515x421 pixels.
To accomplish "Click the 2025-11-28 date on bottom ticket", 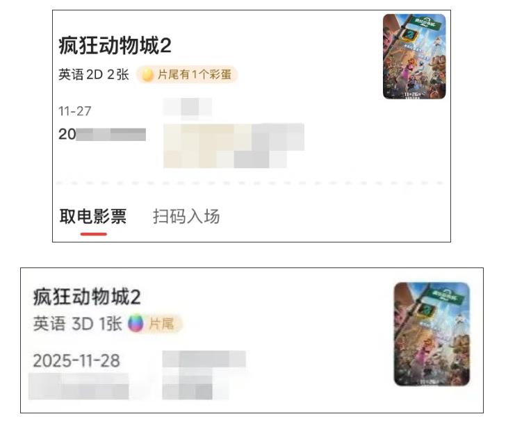I will pyautogui.click(x=76, y=361).
